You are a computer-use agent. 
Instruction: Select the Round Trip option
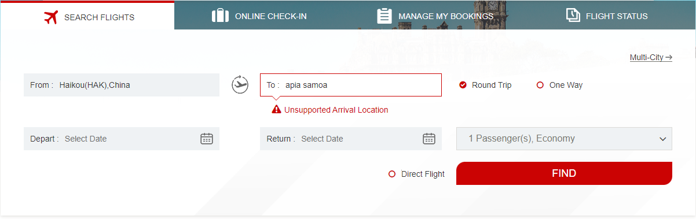[485, 85]
